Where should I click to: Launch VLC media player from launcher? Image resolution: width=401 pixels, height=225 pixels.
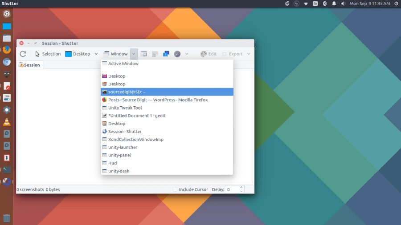(x=7, y=122)
